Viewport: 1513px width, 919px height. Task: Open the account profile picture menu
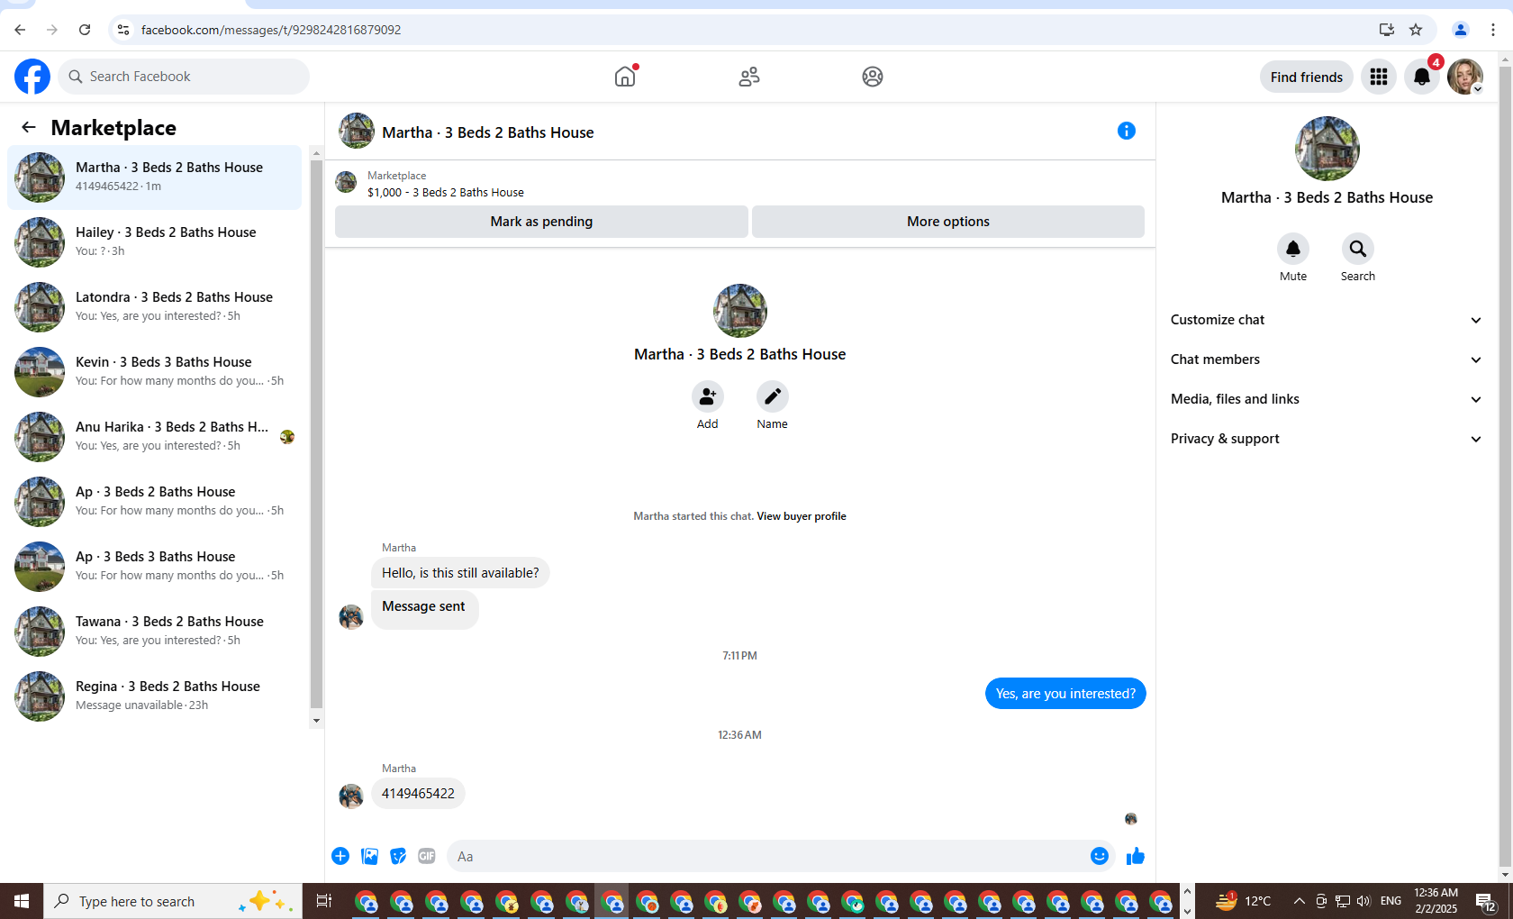tap(1465, 77)
